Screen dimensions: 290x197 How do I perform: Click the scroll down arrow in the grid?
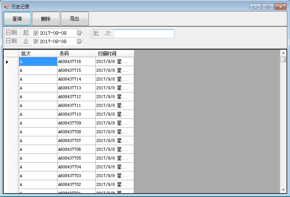(x=283, y=190)
